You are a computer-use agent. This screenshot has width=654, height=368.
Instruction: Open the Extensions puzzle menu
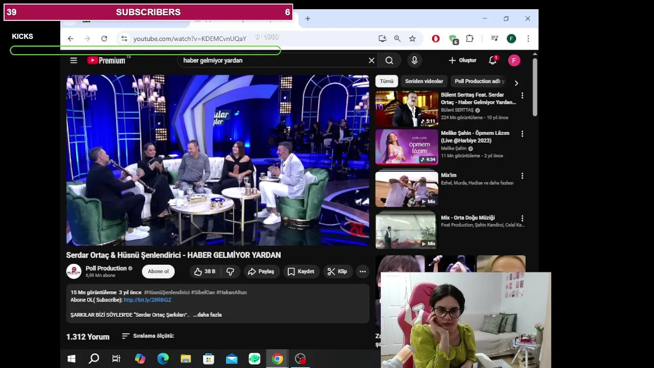click(x=470, y=39)
